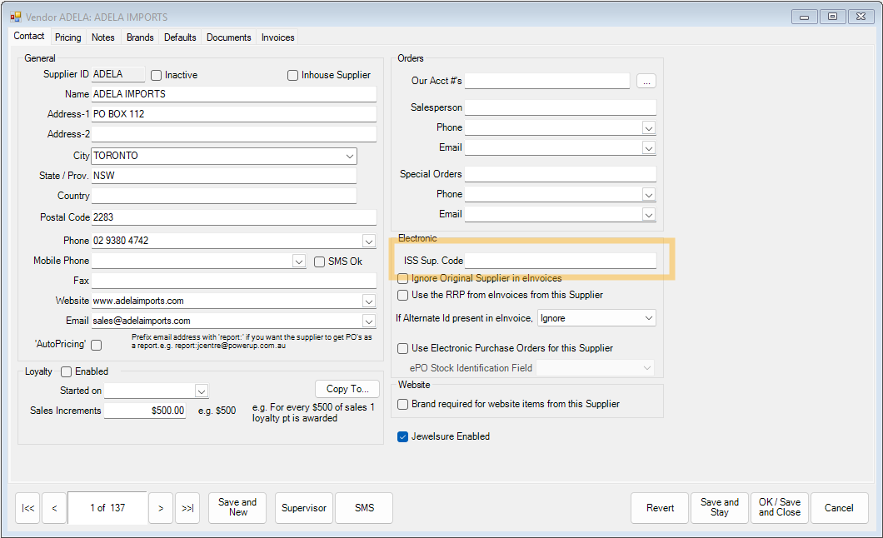Disable the Jewelsure Enabled option
883x538 pixels.
point(402,436)
